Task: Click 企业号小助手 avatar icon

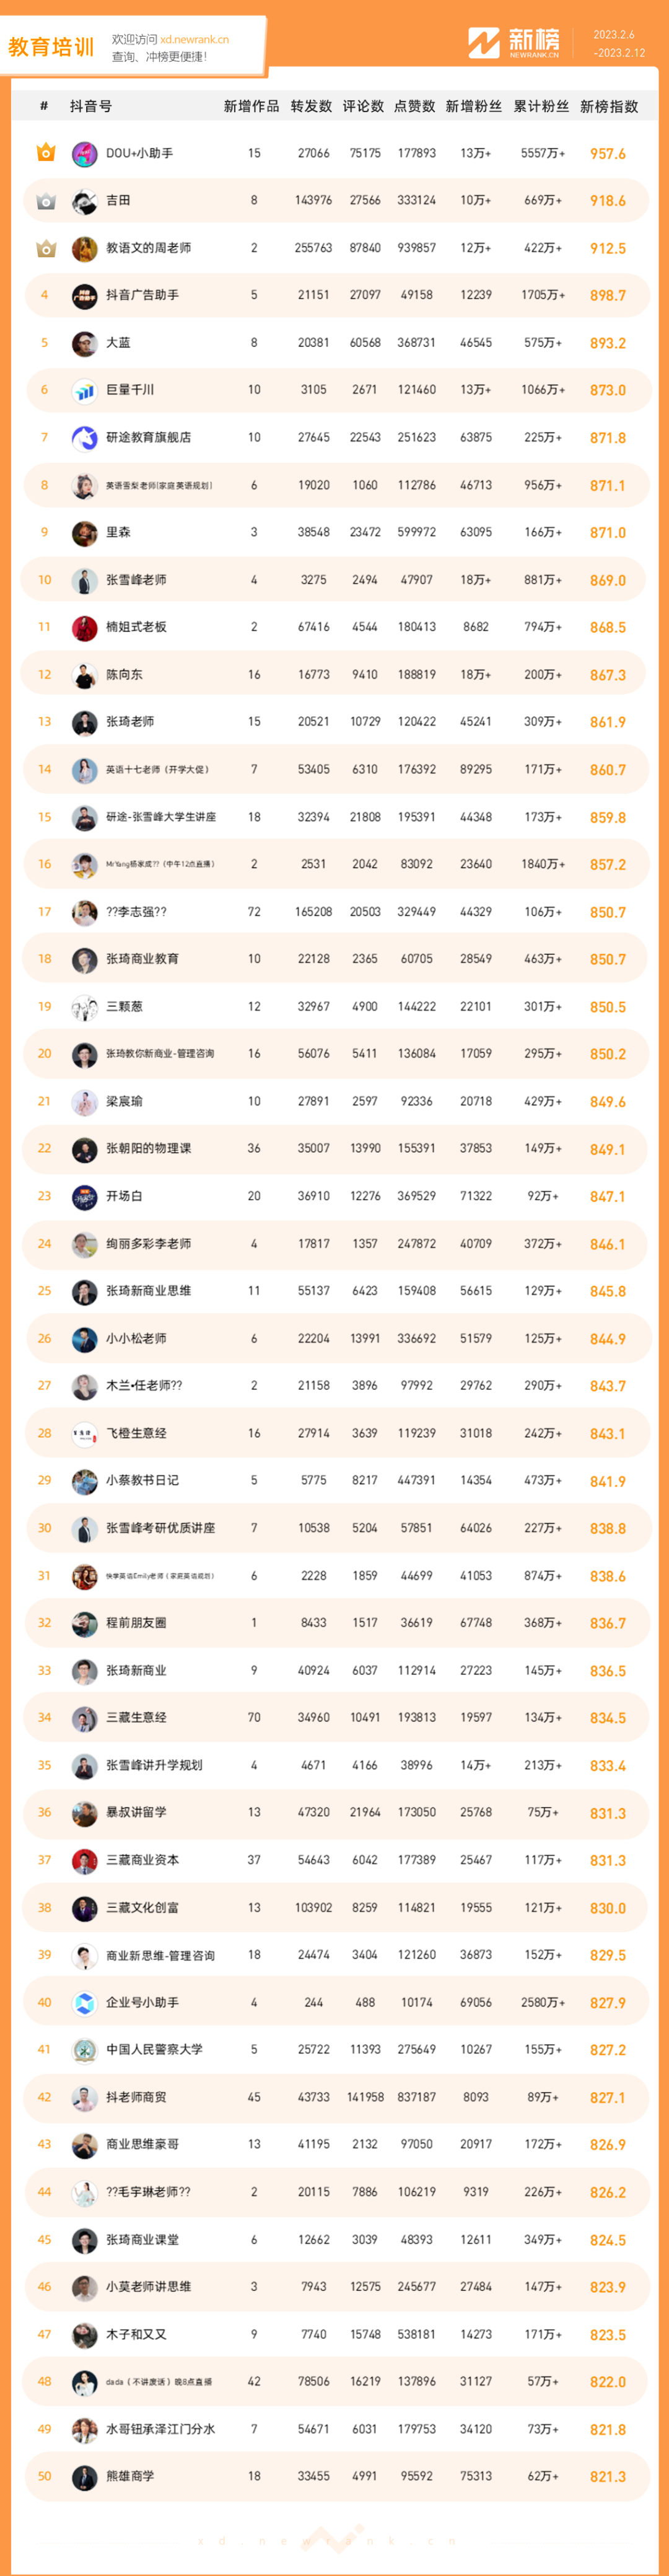Action: click(84, 2002)
